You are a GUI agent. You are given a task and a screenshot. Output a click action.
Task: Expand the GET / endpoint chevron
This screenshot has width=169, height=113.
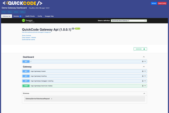click(145, 61)
